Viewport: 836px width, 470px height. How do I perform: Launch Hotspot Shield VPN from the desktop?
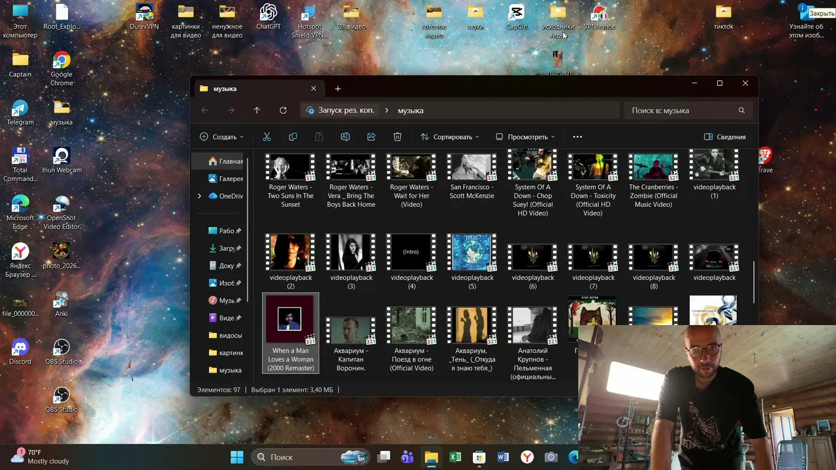pos(310,22)
